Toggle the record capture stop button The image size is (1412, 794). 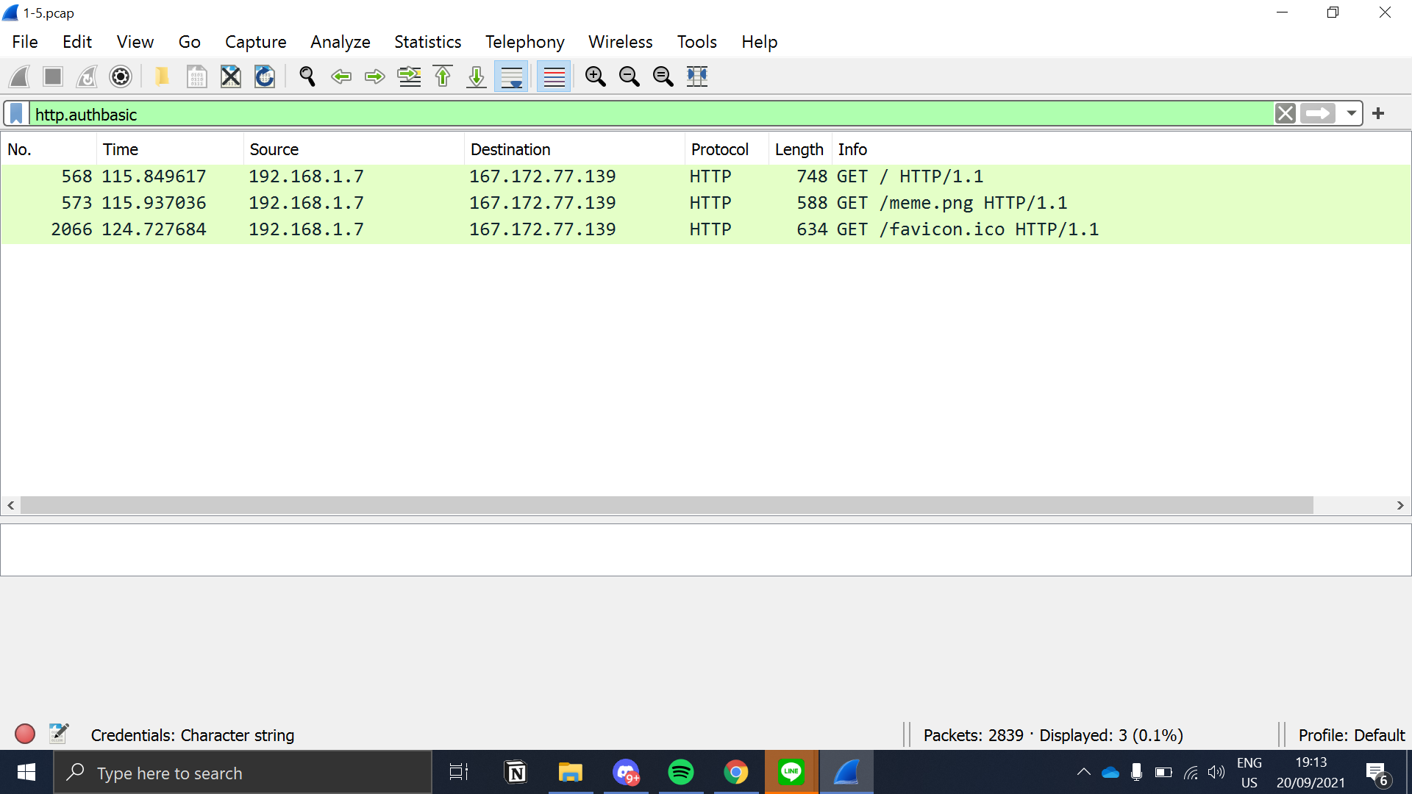(54, 76)
